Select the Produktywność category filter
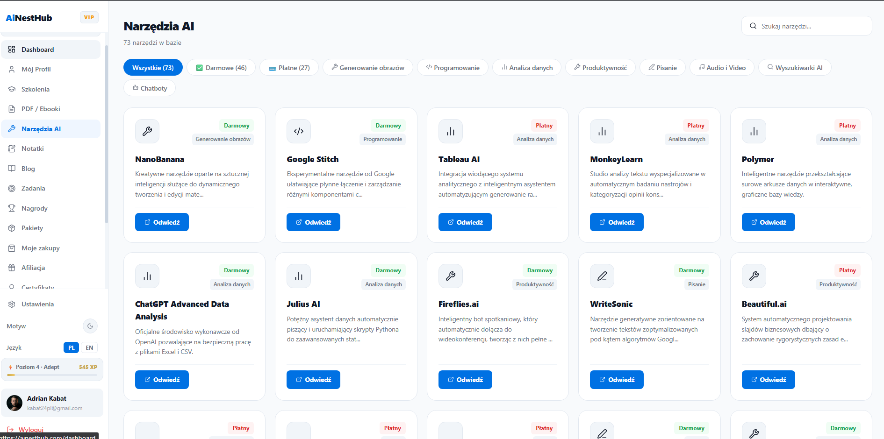Viewport: 884px width, 439px height. pos(600,68)
